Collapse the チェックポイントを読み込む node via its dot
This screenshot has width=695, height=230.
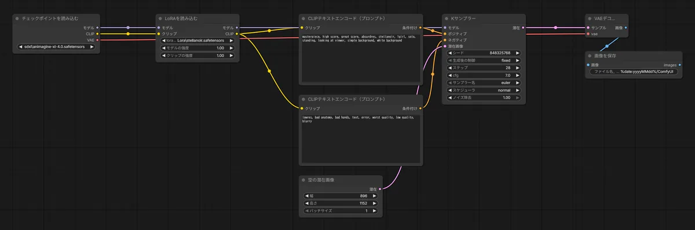(x=17, y=18)
